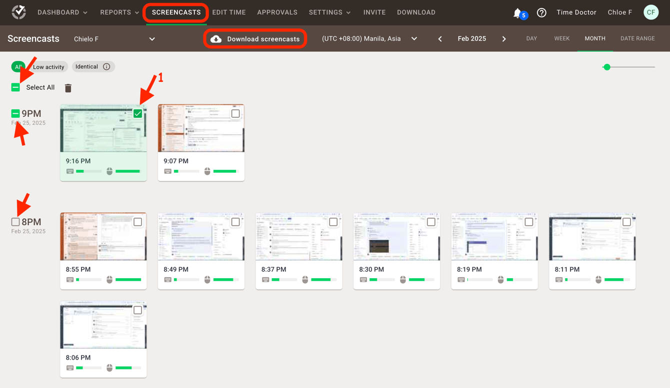Switch to the APPROVALS tab
The image size is (670, 388).
coord(277,12)
